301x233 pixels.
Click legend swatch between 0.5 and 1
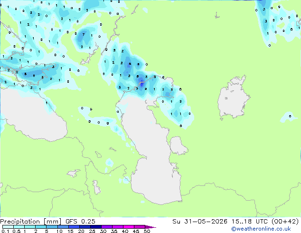pyautogui.click(x=19, y=227)
